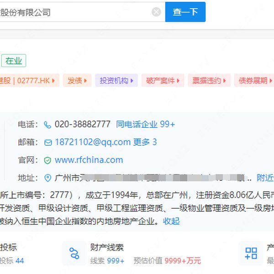Open the 附近 nearby companies link
Viewport: 274px width, 274px height.
[x=265, y=178]
